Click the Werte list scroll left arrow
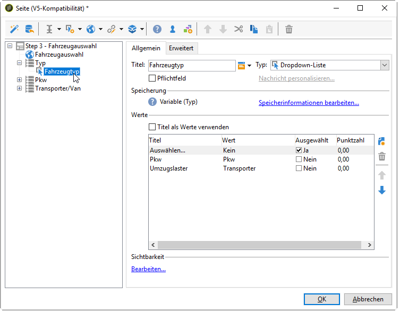 click(153, 245)
